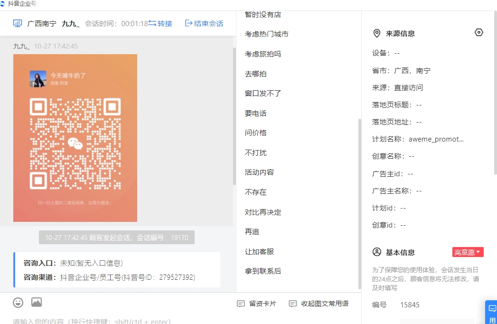Image resolution: width=497 pixels, height=324 pixels.
Task: Click the 咨询入口 未知 info line
Action: coord(73,263)
